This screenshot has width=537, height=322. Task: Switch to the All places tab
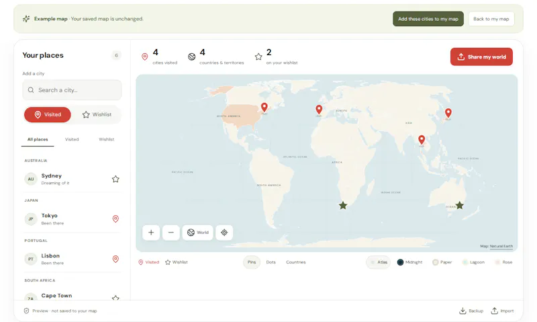[x=38, y=139]
